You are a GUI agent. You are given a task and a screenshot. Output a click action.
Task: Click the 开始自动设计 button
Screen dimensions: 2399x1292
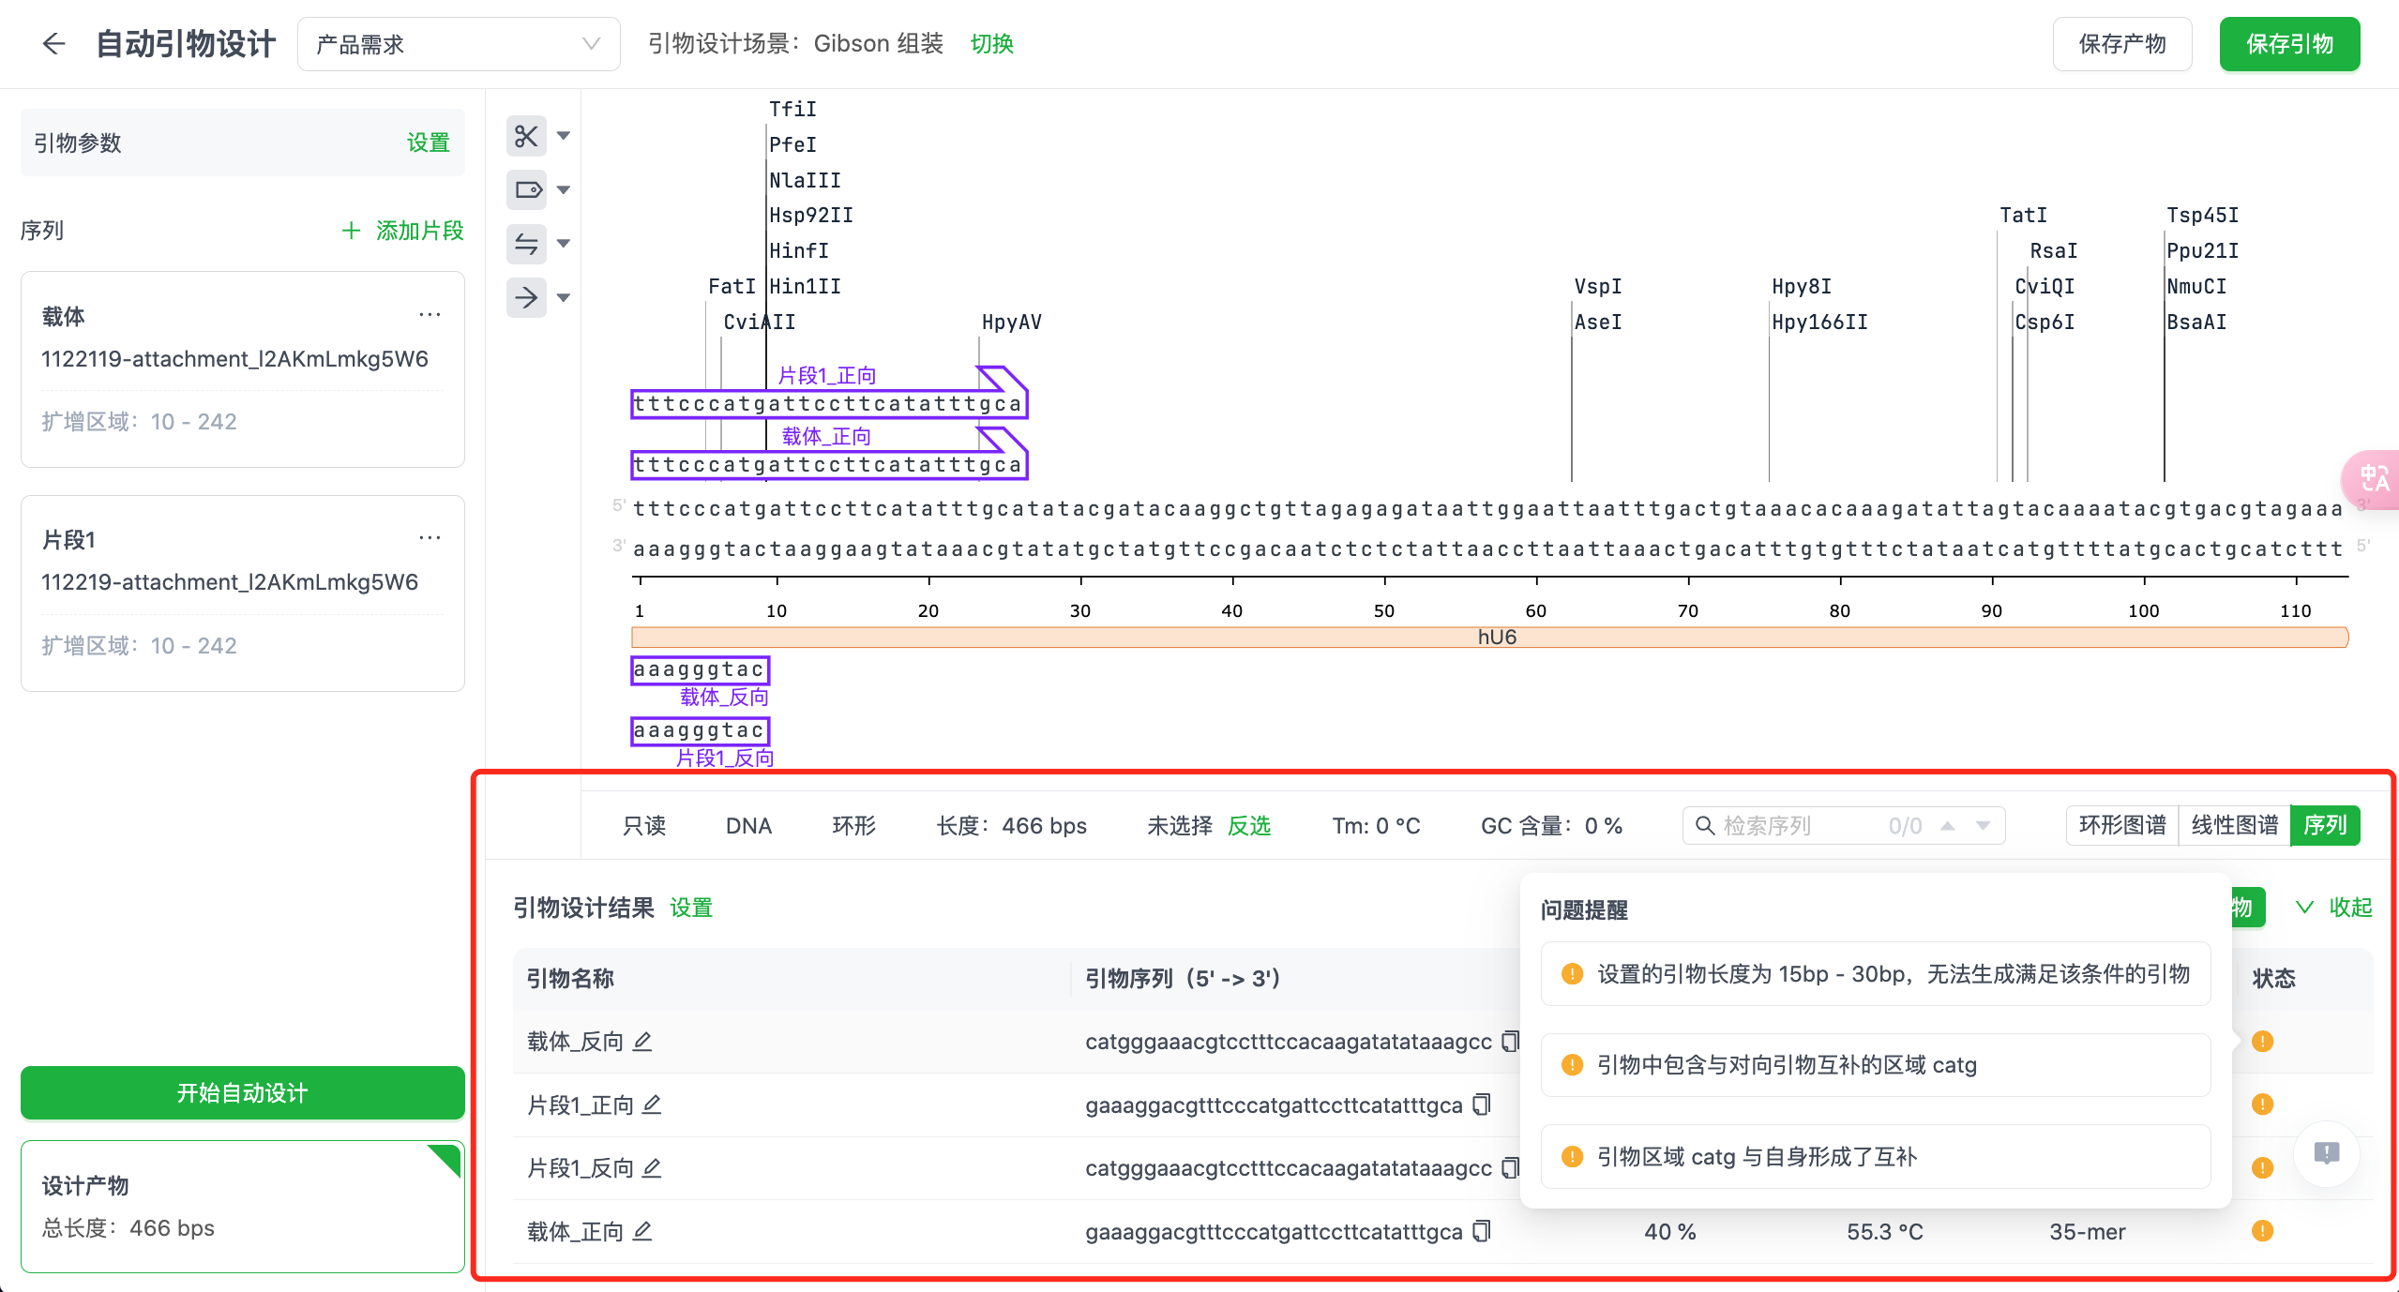point(242,1092)
